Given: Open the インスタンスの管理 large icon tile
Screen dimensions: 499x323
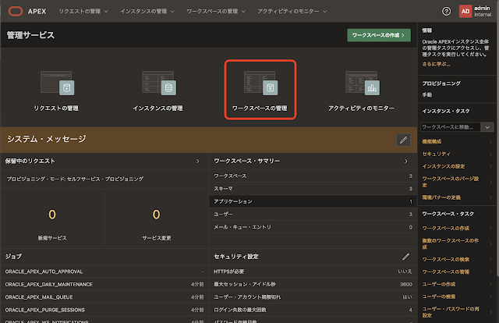Looking at the screenshot, I should tap(157, 91).
